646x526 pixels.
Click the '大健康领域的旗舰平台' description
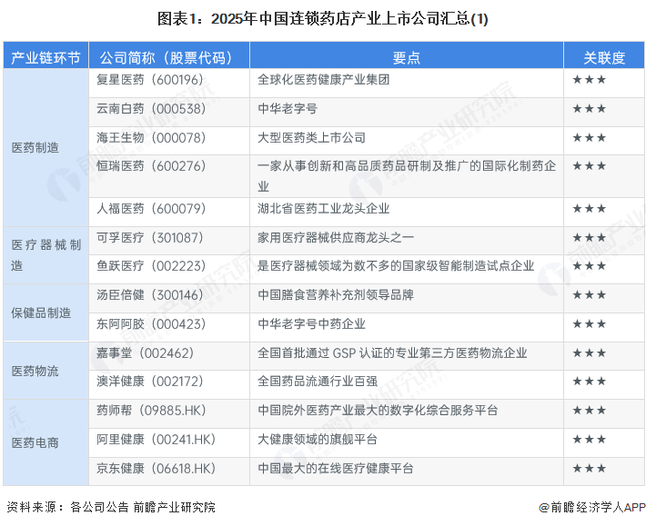[x=318, y=440]
